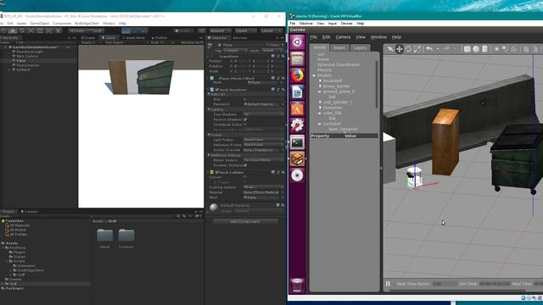Toggle the Convex checkbox in Mesh Collider
This screenshot has height=305, width=543.
point(245,177)
